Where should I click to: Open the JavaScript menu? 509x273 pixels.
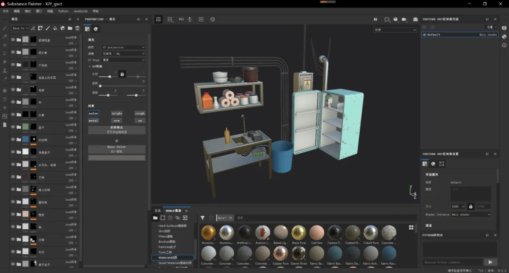tap(80, 11)
